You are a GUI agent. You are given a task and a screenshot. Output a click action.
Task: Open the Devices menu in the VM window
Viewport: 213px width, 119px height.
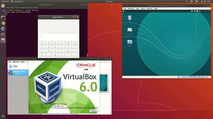click(149, 8)
